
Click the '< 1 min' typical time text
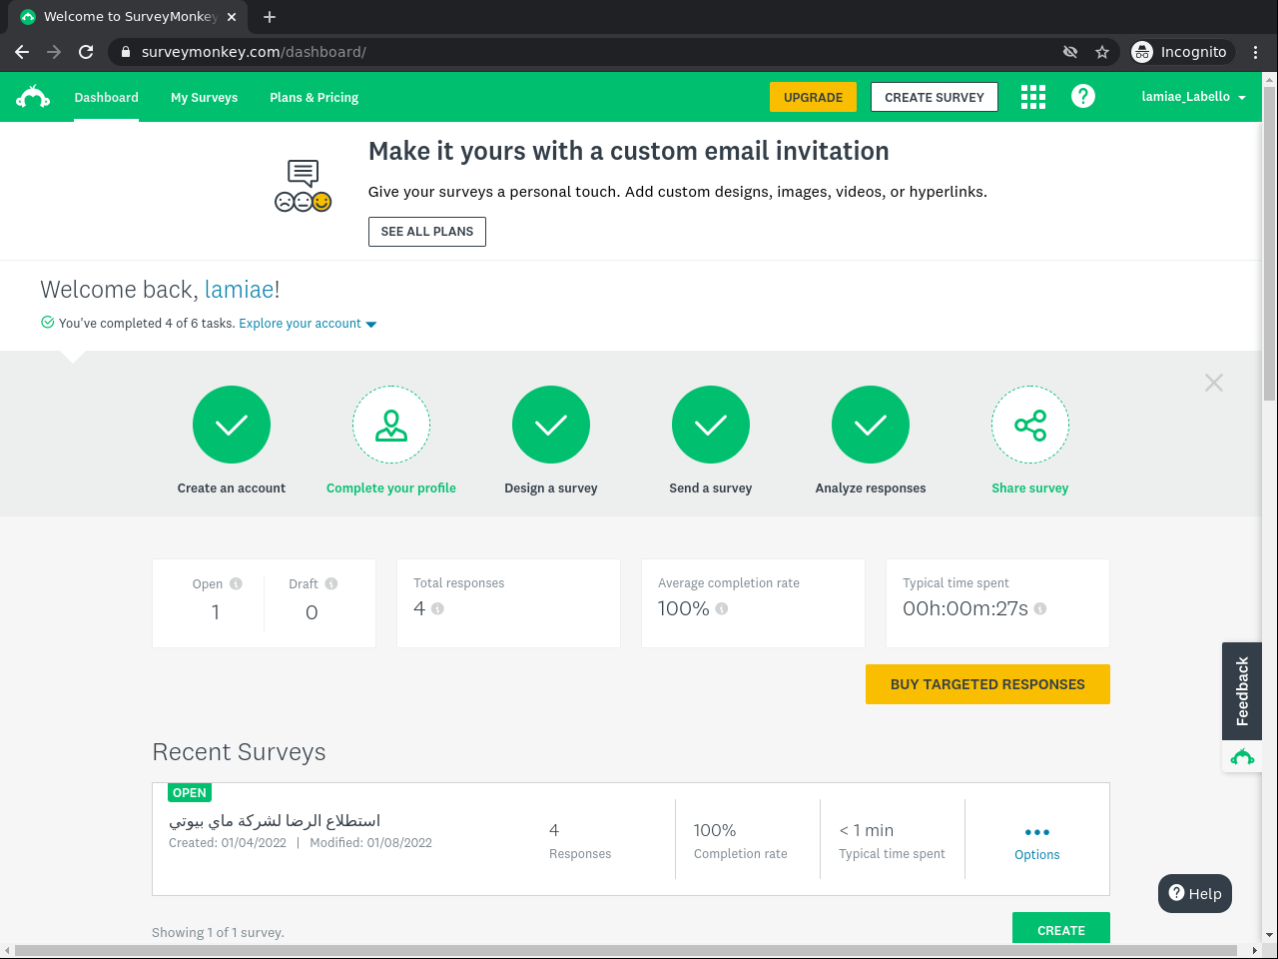[x=867, y=830]
